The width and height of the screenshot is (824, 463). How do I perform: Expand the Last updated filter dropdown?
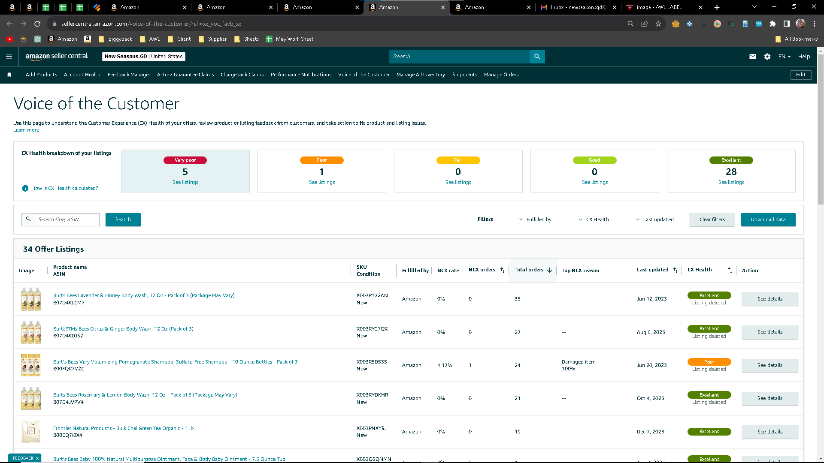coord(654,219)
